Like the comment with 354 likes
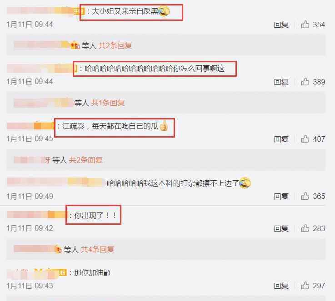 (x=305, y=25)
